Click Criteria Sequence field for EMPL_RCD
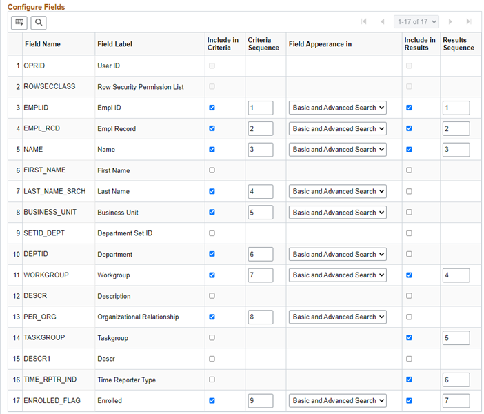484x414 pixels. click(260, 129)
